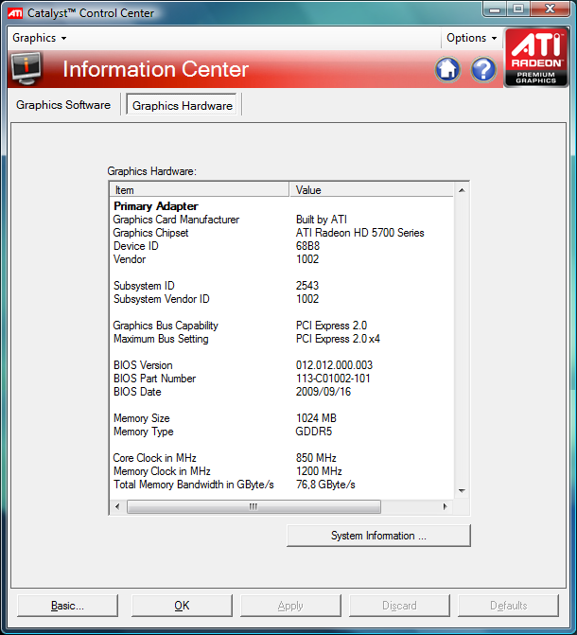This screenshot has height=635, width=577.
Task: Open Help with the question mark icon
Action: 483,70
